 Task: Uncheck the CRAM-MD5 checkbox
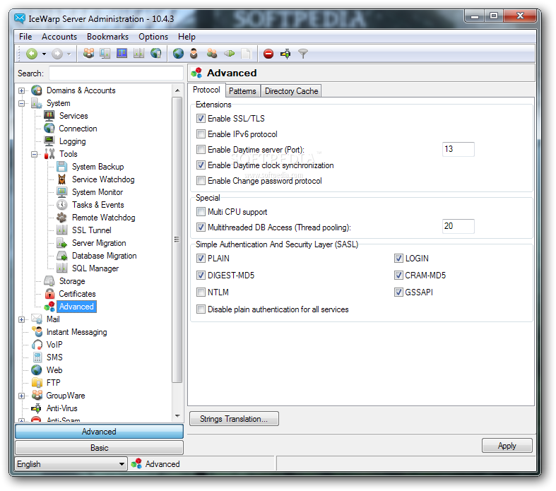click(x=398, y=276)
